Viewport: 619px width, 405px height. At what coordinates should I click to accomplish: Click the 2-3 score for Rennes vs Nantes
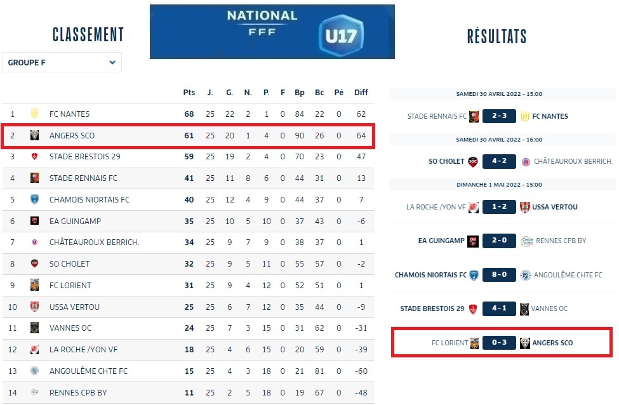pos(498,116)
